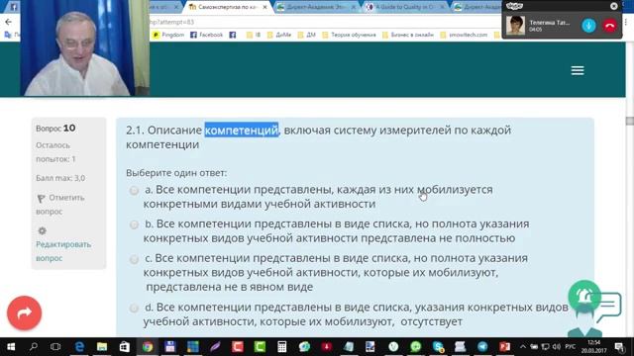Click the Skype caller avatar thumbnail
634x356 pixels.
(515, 26)
